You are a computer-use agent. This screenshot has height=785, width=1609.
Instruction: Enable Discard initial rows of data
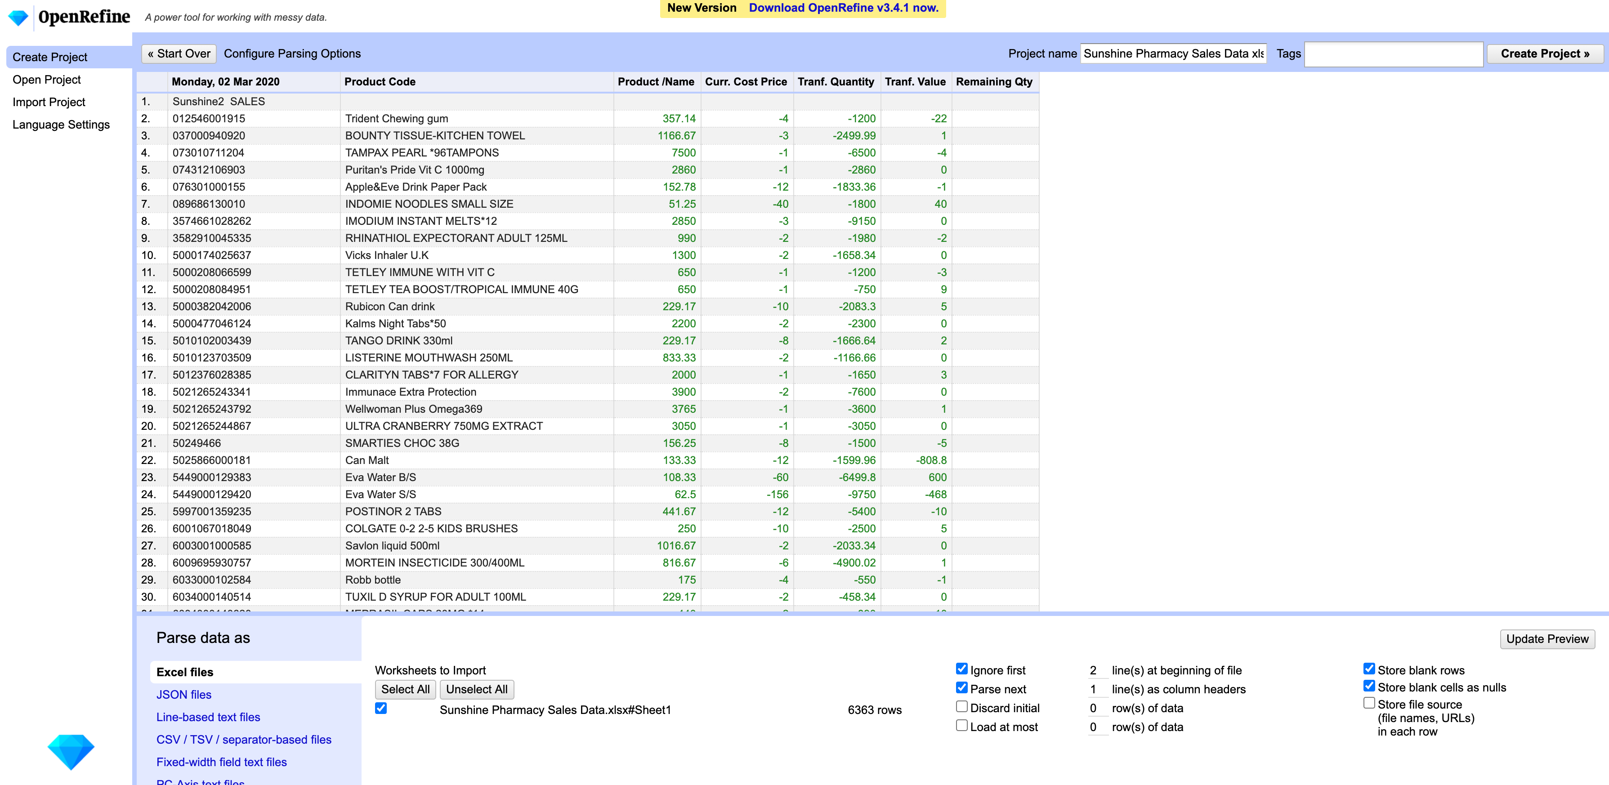click(961, 706)
